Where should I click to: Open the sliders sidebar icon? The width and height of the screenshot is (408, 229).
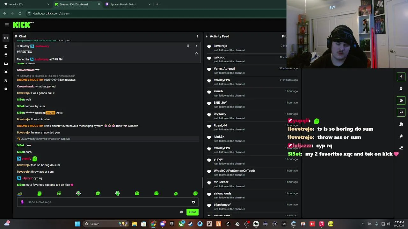6,64
